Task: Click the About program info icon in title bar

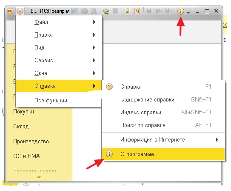Action: [x=181, y=11]
